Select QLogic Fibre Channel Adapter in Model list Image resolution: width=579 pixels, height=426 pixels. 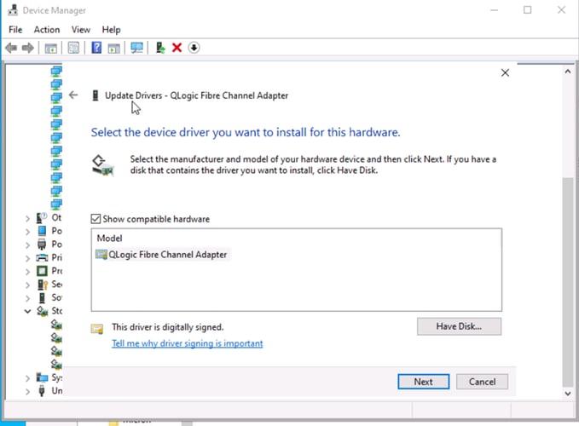162,255
